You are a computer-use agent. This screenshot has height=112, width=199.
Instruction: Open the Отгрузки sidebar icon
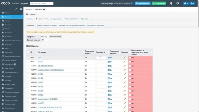3,76
